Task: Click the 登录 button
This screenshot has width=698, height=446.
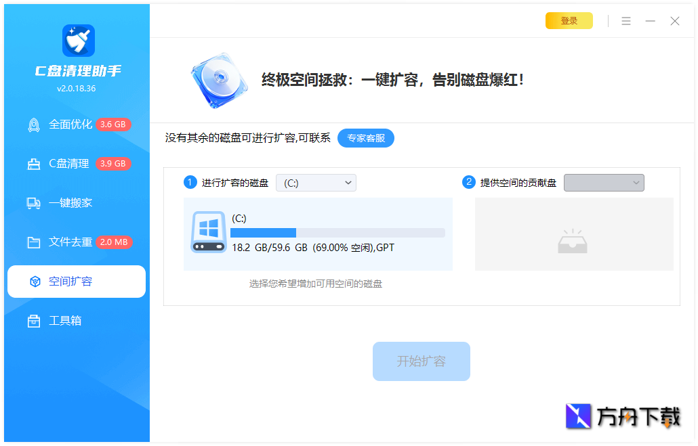Action: click(x=569, y=20)
